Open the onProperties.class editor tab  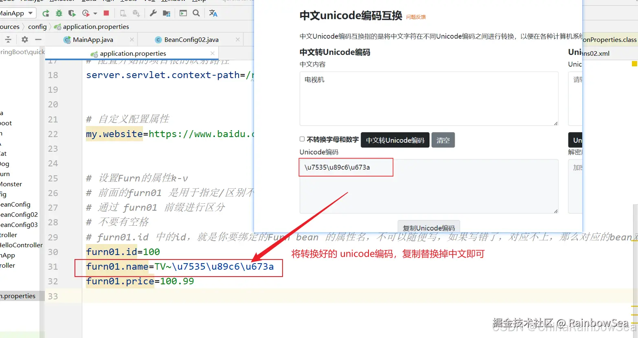pos(609,39)
